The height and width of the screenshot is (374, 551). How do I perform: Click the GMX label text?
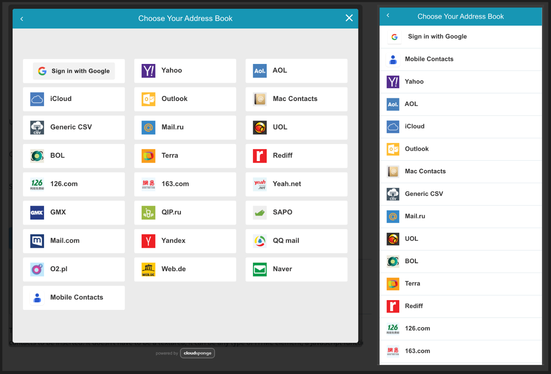[58, 212]
